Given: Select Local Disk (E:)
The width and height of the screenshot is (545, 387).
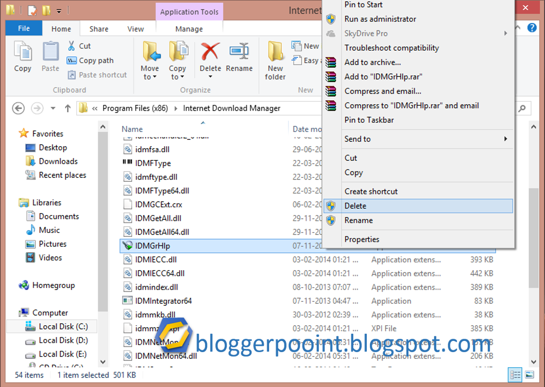Looking at the screenshot, I should (x=56, y=354).
